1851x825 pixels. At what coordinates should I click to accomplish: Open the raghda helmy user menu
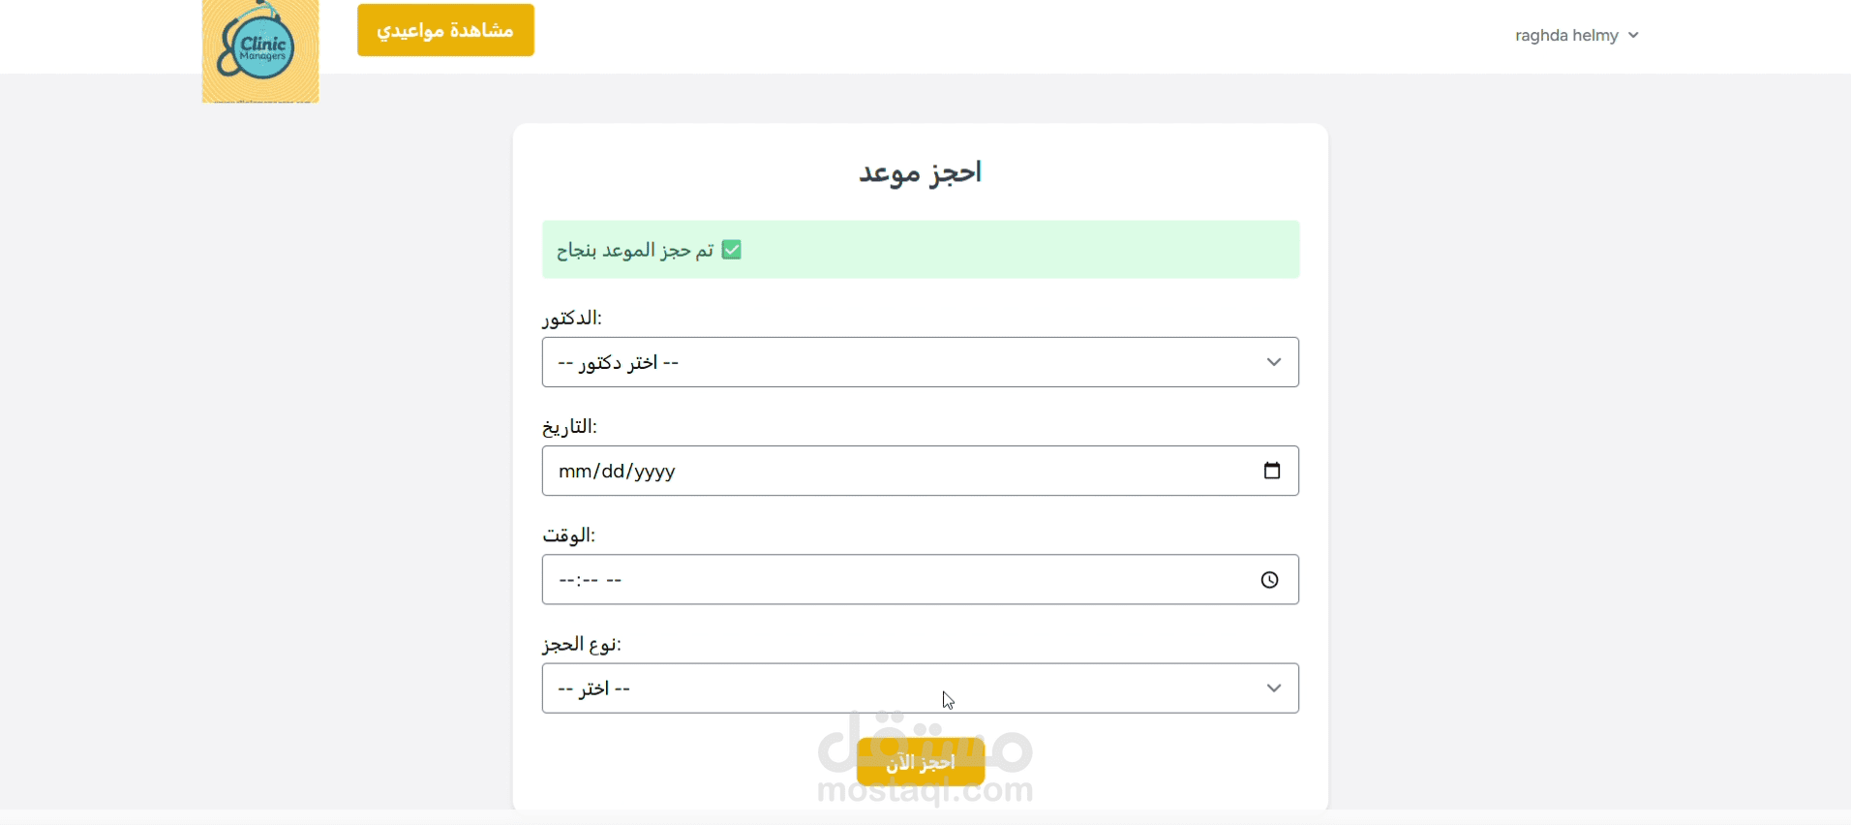coord(1566,36)
